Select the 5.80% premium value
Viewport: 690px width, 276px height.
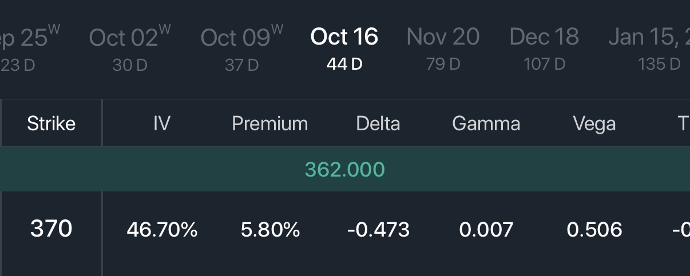coord(271,230)
